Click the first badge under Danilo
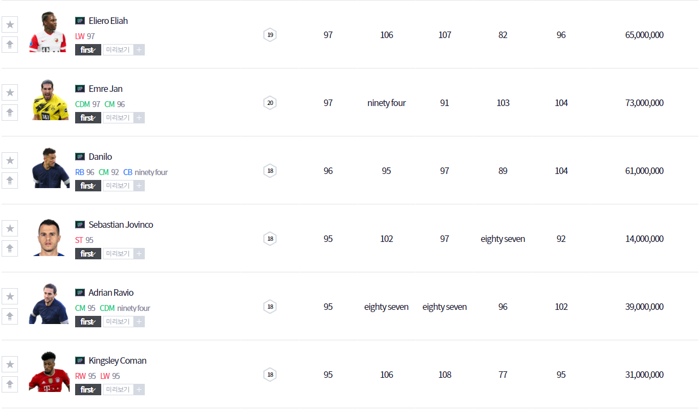700x411 pixels. click(88, 186)
